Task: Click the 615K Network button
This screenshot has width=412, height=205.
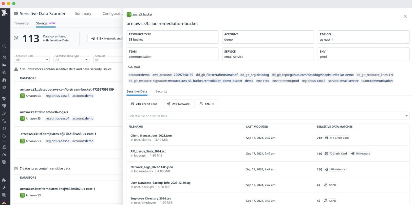Action: 105,38
